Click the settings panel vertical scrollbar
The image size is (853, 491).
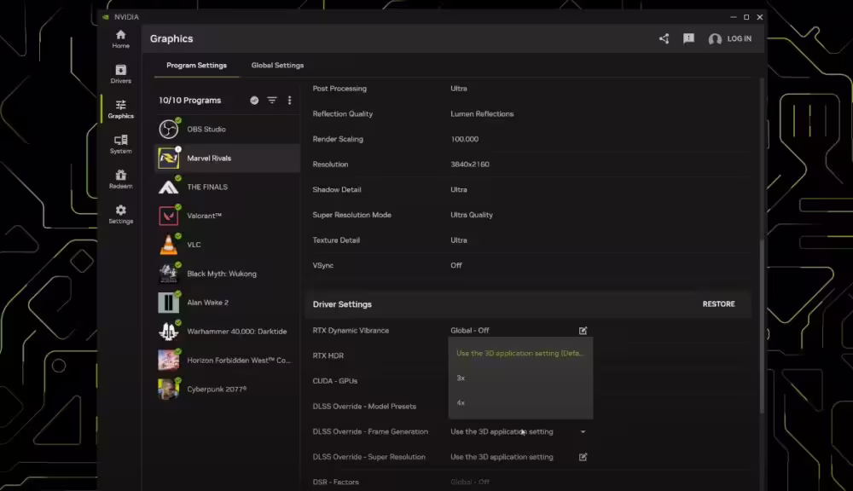[x=762, y=326]
